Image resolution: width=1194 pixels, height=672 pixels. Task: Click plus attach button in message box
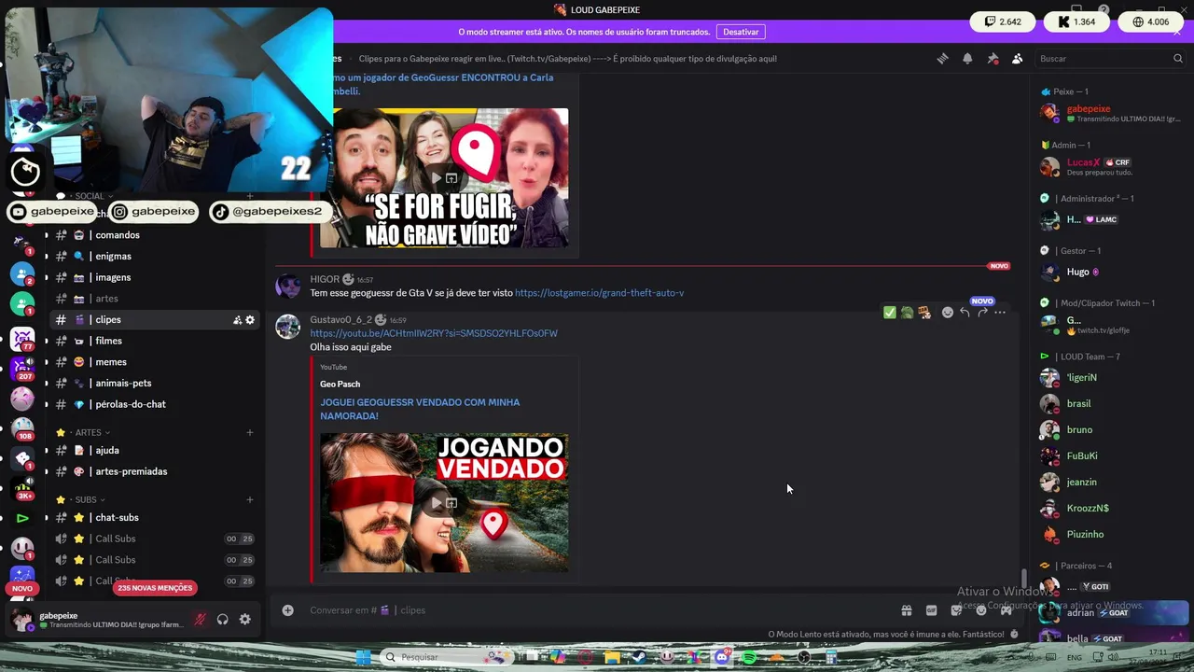click(x=288, y=610)
